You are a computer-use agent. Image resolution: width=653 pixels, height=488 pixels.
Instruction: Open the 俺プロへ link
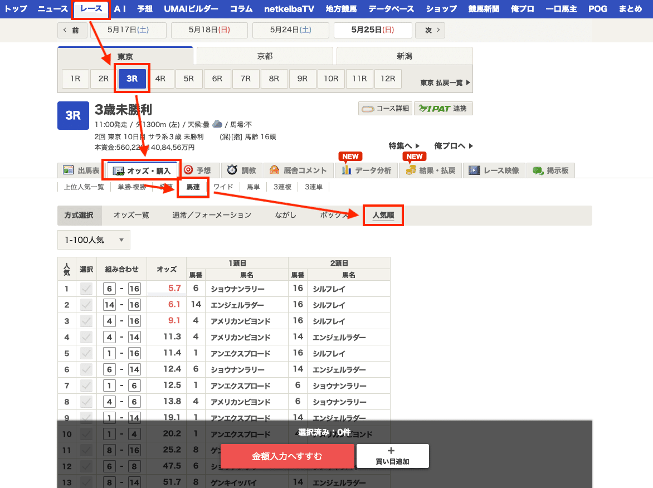(454, 146)
